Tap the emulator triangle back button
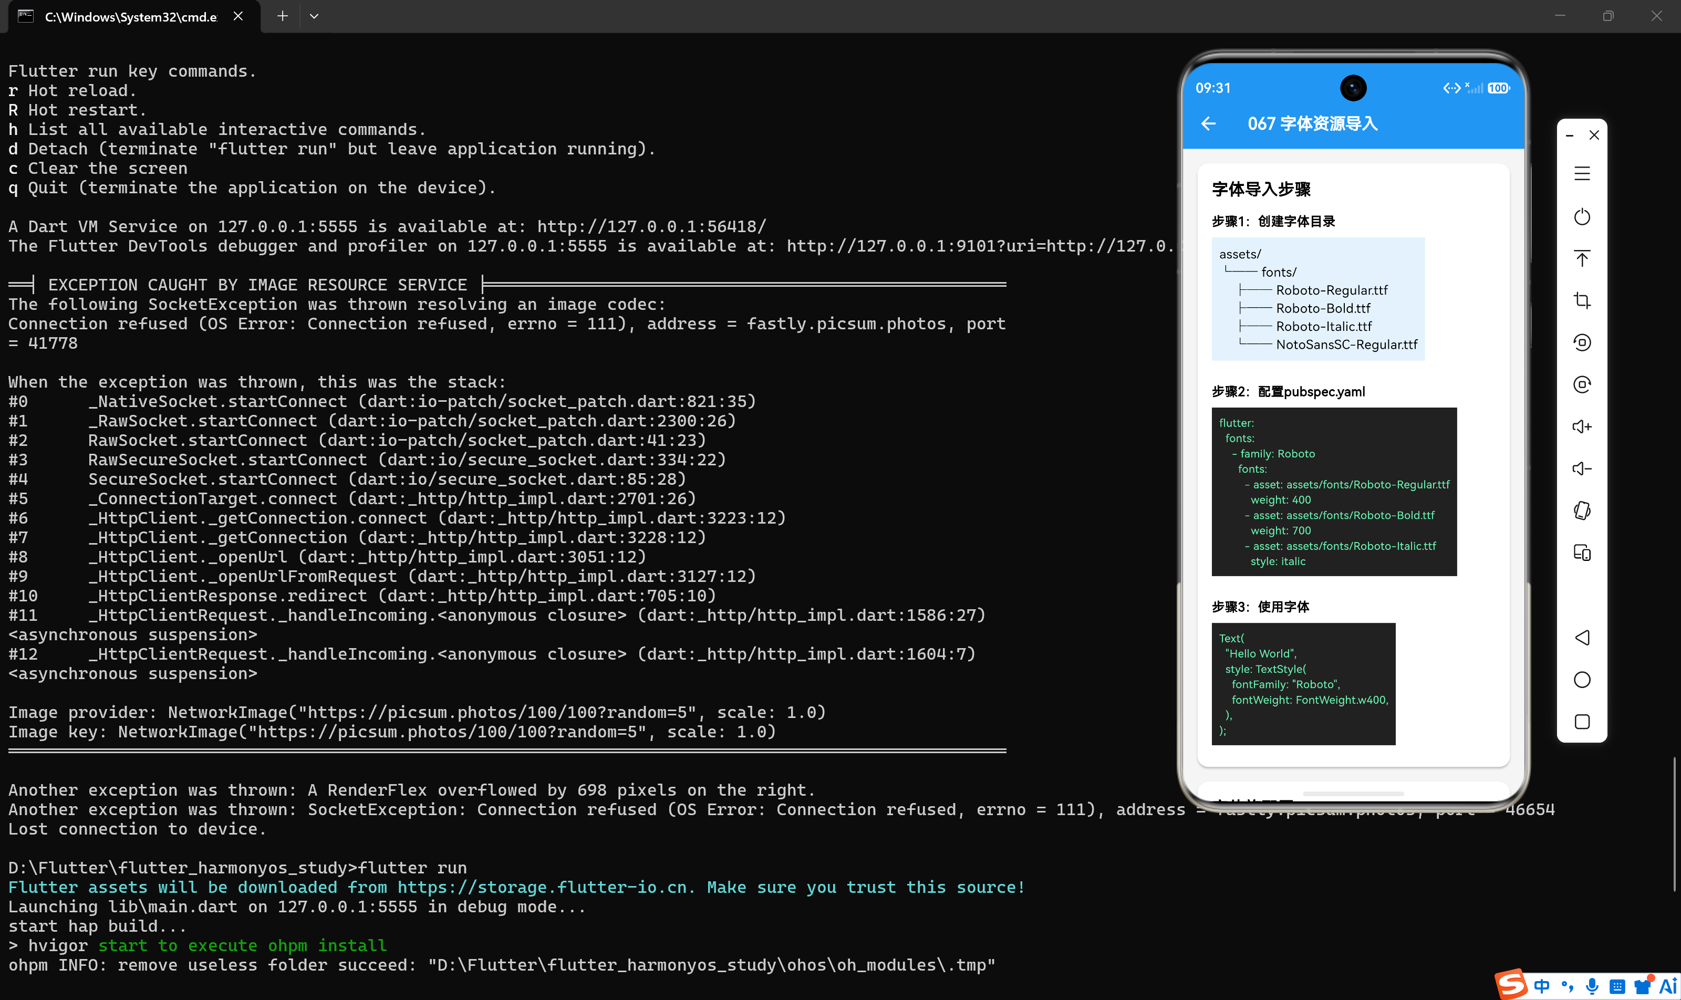This screenshot has height=1000, width=1681. [x=1582, y=638]
